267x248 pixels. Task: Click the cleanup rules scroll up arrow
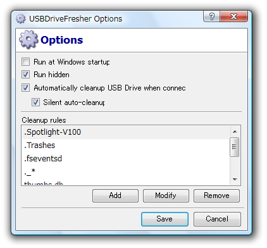click(x=235, y=132)
